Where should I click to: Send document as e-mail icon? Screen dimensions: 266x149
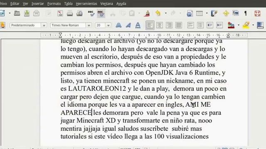tap(36, 13)
